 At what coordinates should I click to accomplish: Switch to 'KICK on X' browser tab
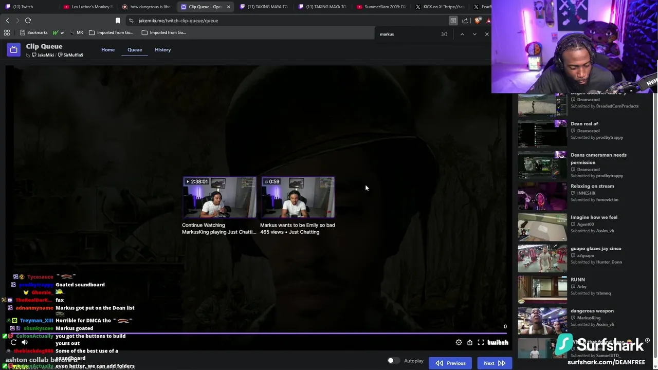pyautogui.click(x=440, y=7)
